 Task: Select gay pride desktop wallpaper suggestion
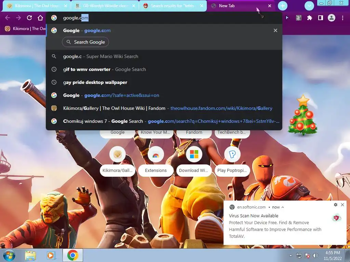(x=164, y=82)
